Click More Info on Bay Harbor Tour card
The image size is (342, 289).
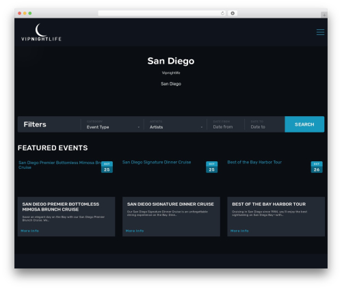[x=239, y=231]
